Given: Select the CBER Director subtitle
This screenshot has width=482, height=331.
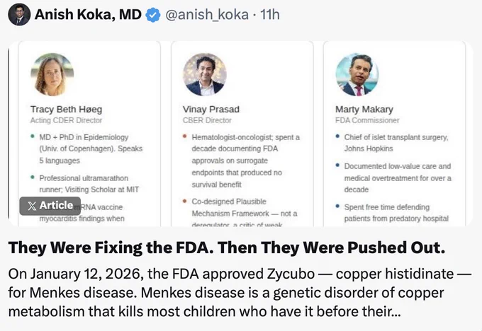Looking at the screenshot, I should pos(207,120).
